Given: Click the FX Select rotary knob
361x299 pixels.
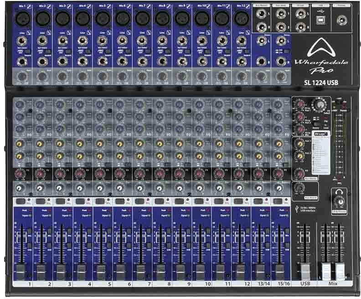Looking at the screenshot, I should point(320,105).
